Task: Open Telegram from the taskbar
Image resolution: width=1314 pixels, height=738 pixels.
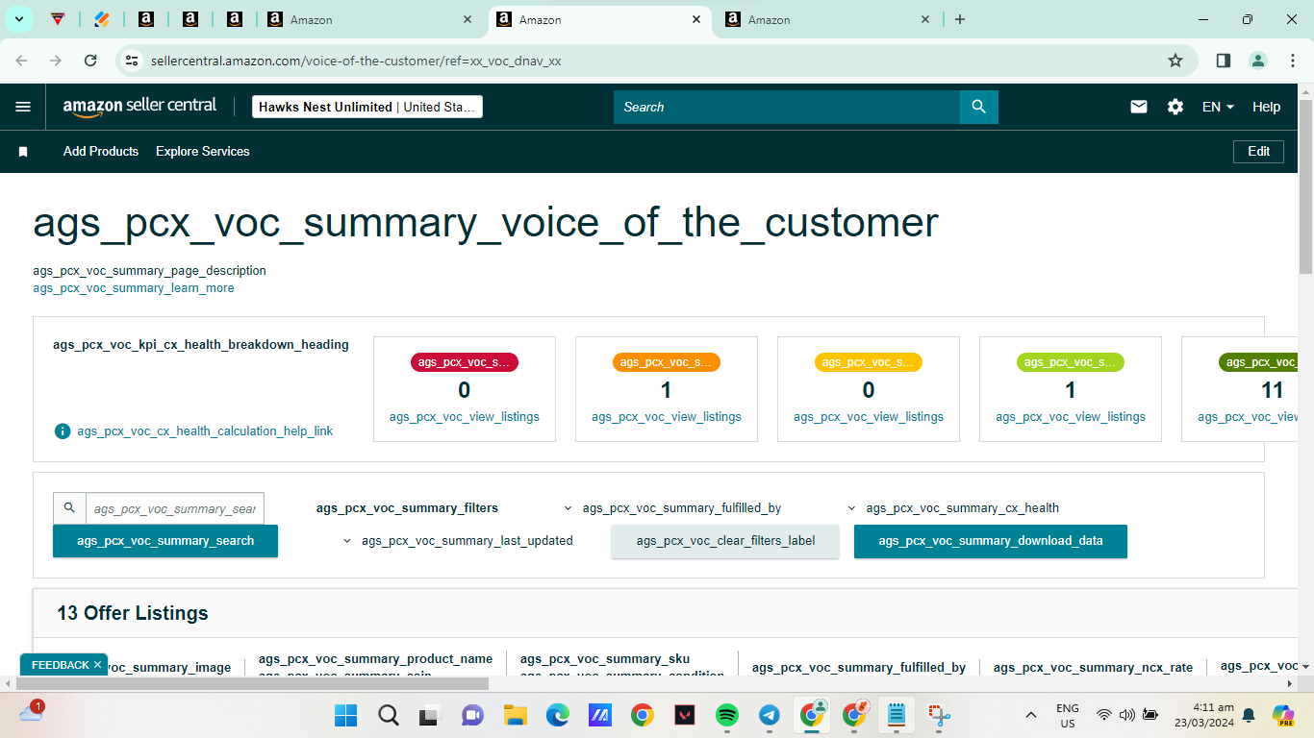Action: click(x=770, y=715)
